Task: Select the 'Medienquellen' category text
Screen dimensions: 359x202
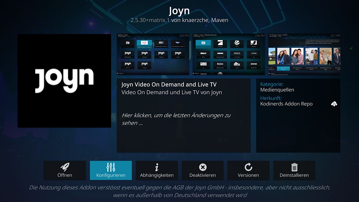Action: 277,90
